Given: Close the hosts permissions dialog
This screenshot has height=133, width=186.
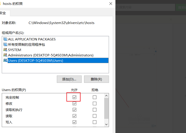Looking at the screenshot, I should [111, 4].
